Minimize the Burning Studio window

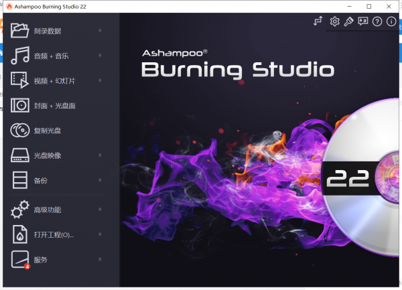coord(349,7)
